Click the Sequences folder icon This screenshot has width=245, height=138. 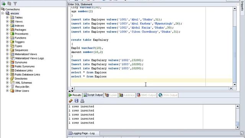(12, 50)
